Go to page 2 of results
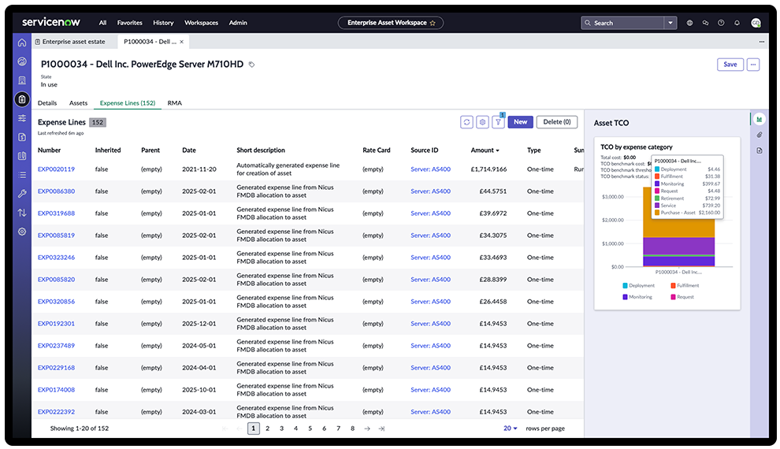 (268, 429)
